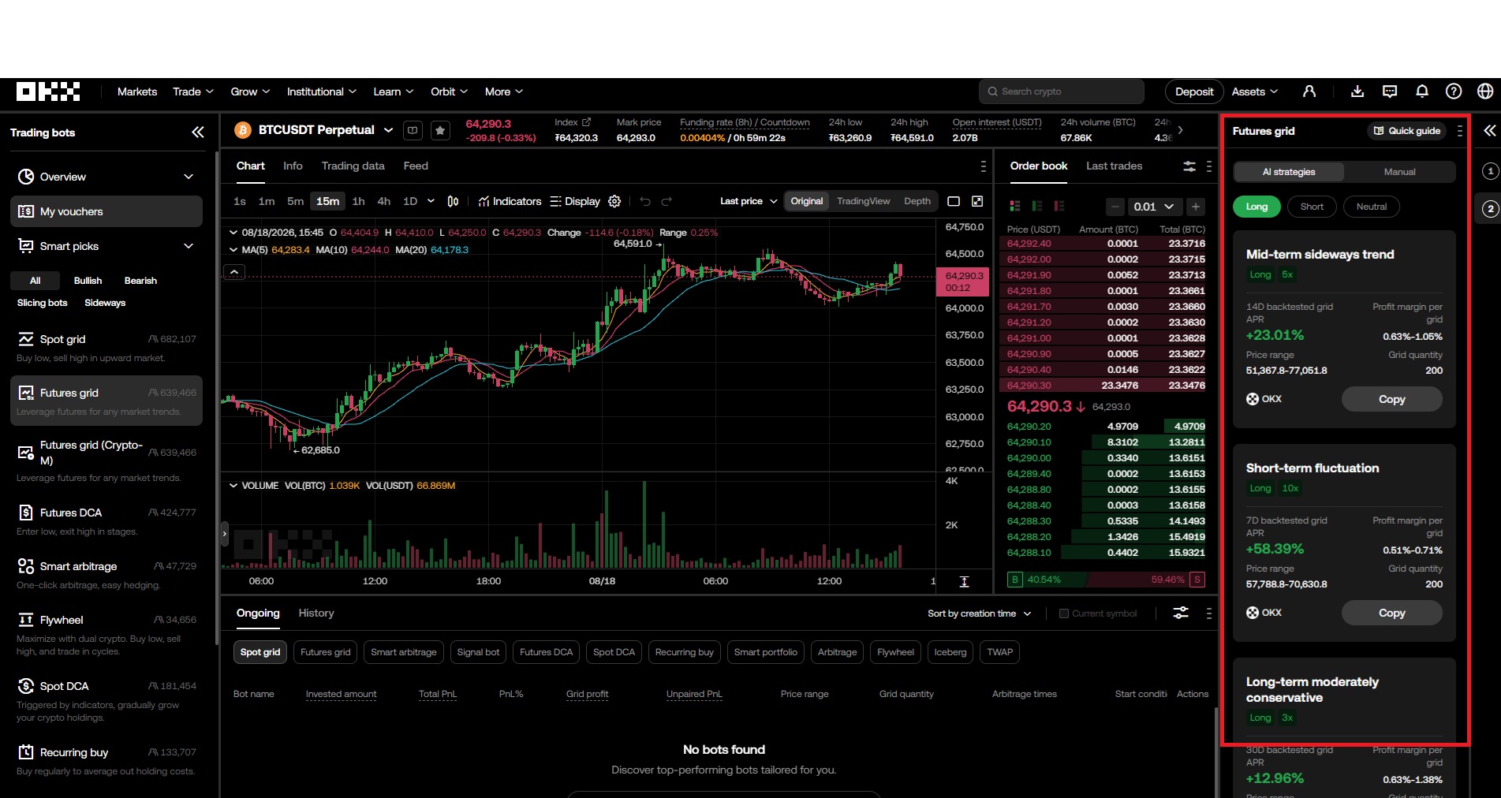
Task: Open Last price type dropdown
Action: point(749,201)
